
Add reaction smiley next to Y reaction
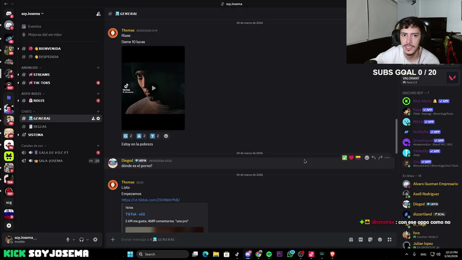pyautogui.click(x=166, y=136)
